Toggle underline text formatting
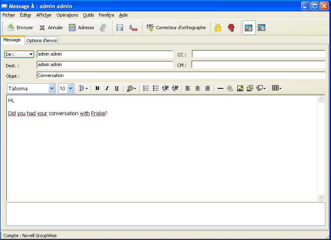The width and height of the screenshot is (331, 240). 117,88
